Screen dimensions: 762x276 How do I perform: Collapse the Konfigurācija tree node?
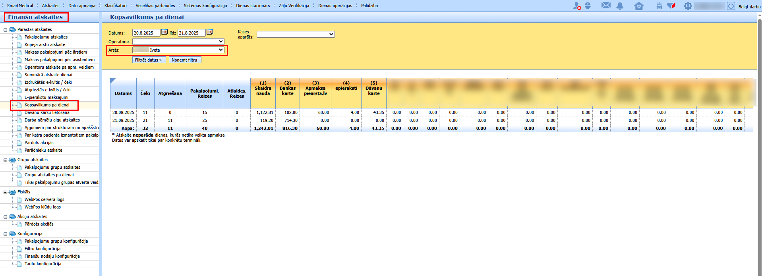tap(6, 234)
